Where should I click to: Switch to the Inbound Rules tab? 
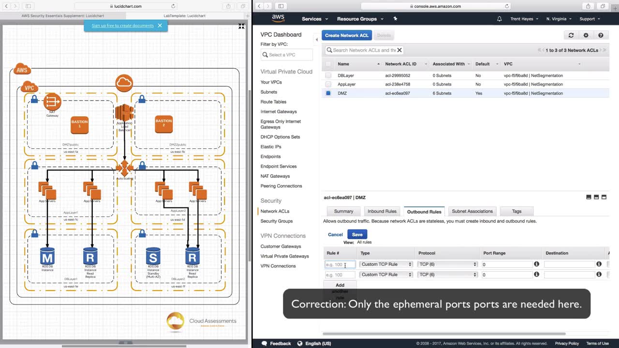(382, 211)
